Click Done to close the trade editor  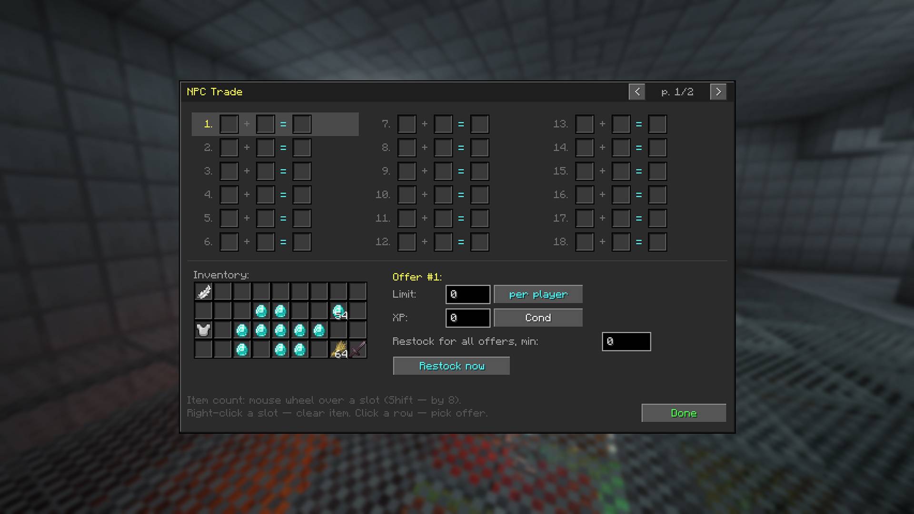tap(684, 413)
